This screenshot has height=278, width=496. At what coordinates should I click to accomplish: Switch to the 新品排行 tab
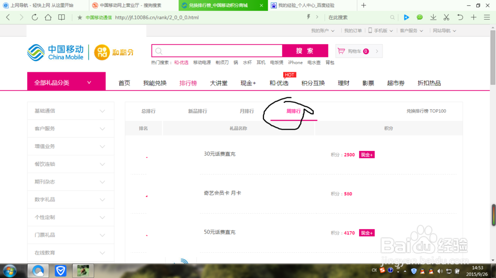(x=198, y=111)
